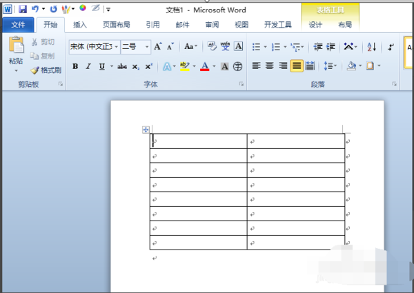Clear formatting with the eraser icon
Screen dimensions: 414x293
[x=212, y=46]
